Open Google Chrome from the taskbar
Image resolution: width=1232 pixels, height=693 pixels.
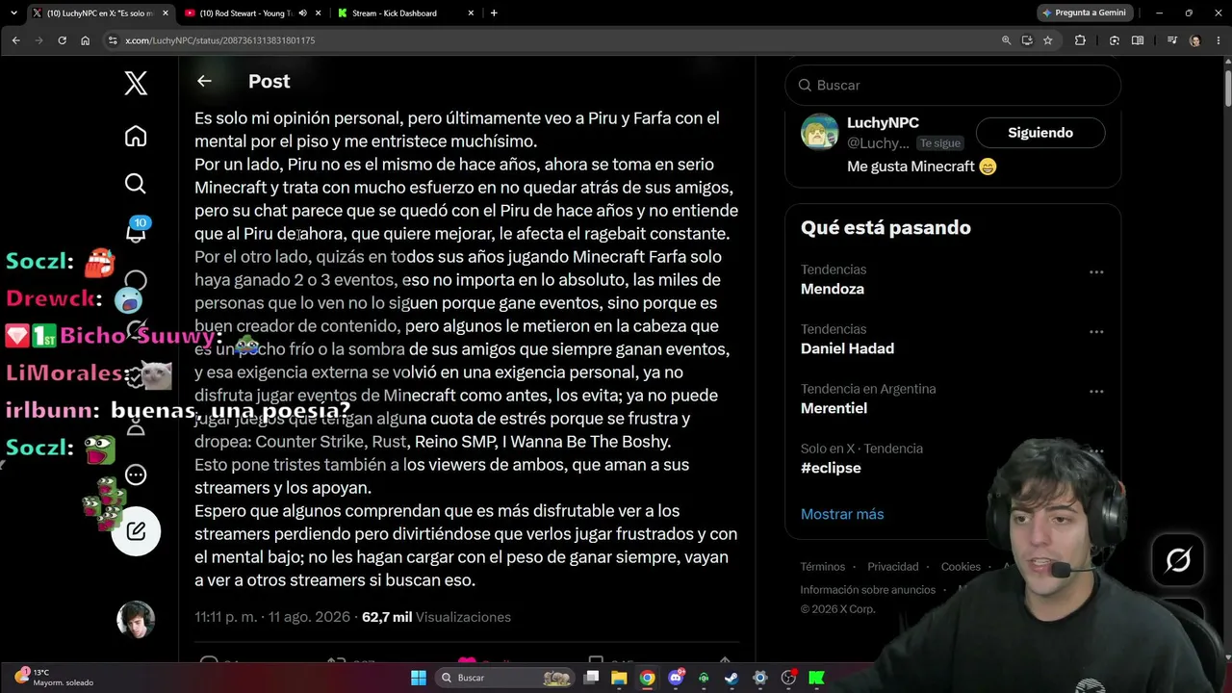pos(647,678)
